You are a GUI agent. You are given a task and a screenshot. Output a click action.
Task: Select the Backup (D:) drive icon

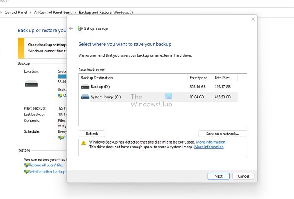85,87
